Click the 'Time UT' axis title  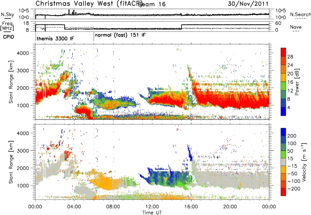pyautogui.click(x=152, y=213)
